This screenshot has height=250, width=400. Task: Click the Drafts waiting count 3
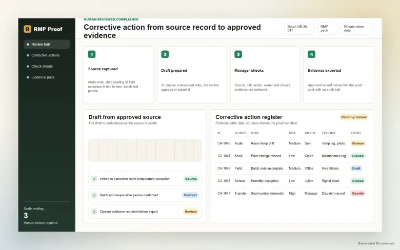coord(26,216)
